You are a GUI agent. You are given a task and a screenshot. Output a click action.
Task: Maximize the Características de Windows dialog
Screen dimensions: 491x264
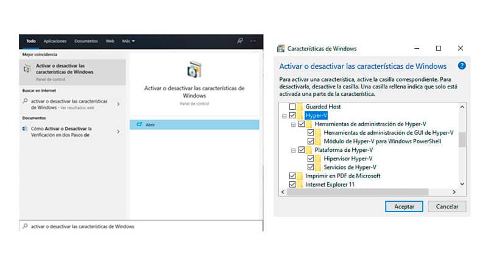tap(439, 48)
